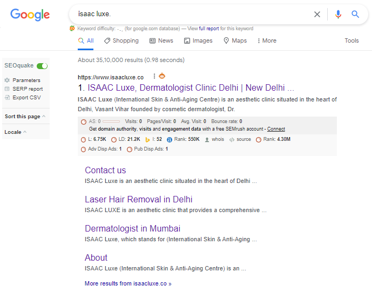Open the Tools menu

[x=351, y=41]
